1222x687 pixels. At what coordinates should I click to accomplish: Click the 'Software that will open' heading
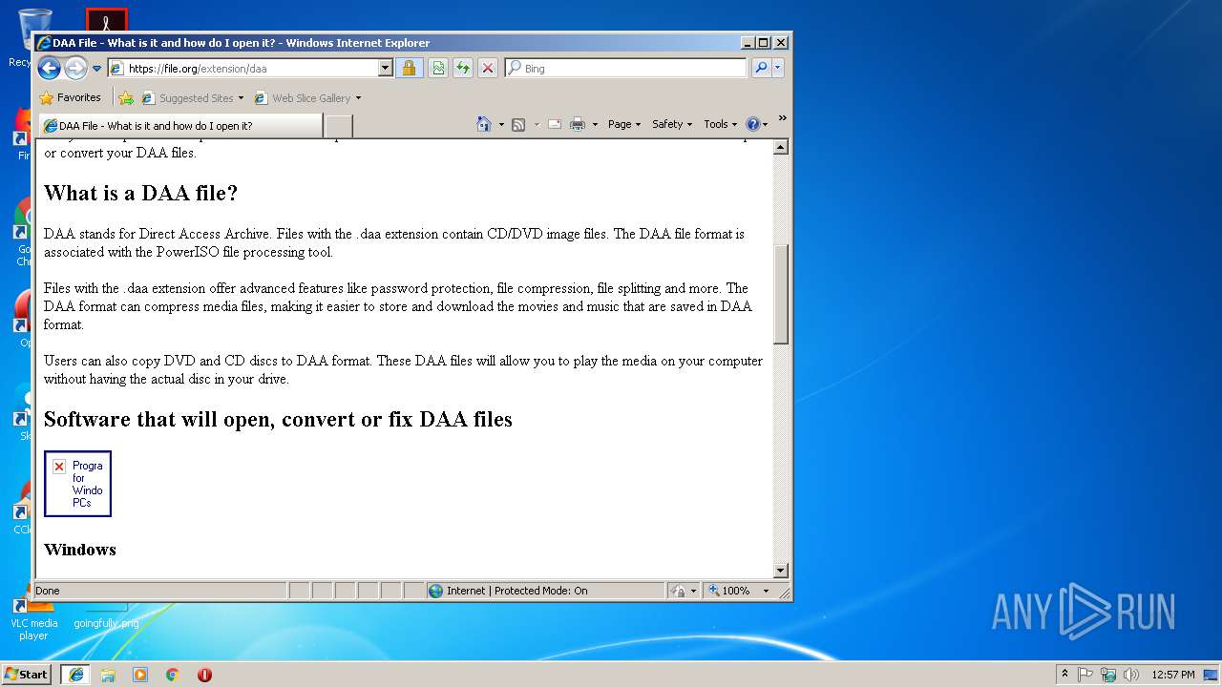click(x=278, y=419)
